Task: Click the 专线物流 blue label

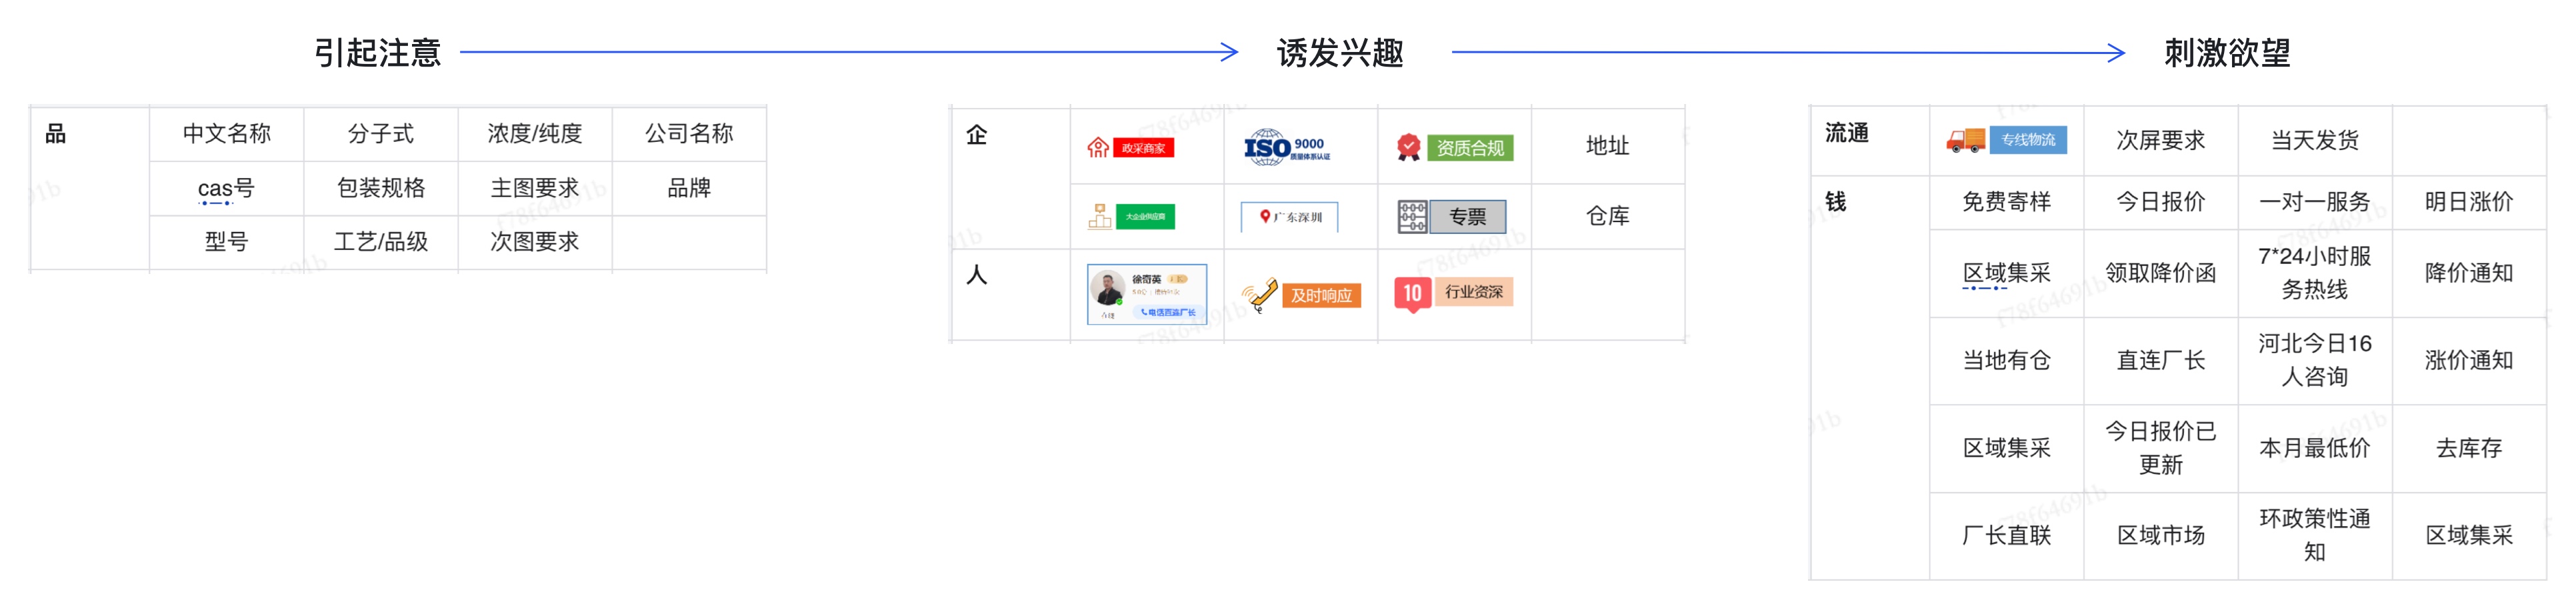Action: click(2027, 140)
